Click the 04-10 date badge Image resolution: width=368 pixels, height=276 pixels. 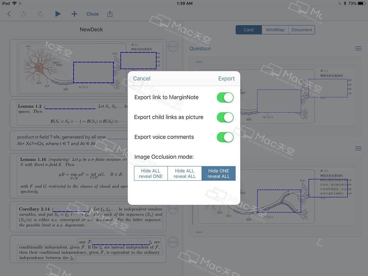click(x=173, y=47)
